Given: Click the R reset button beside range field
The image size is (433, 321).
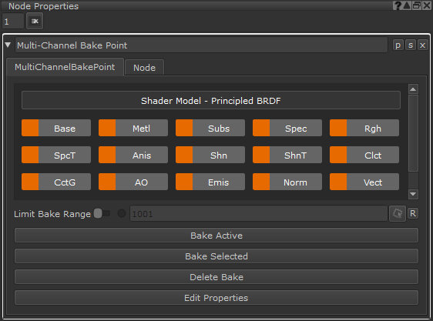Looking at the screenshot, I should click(x=413, y=213).
